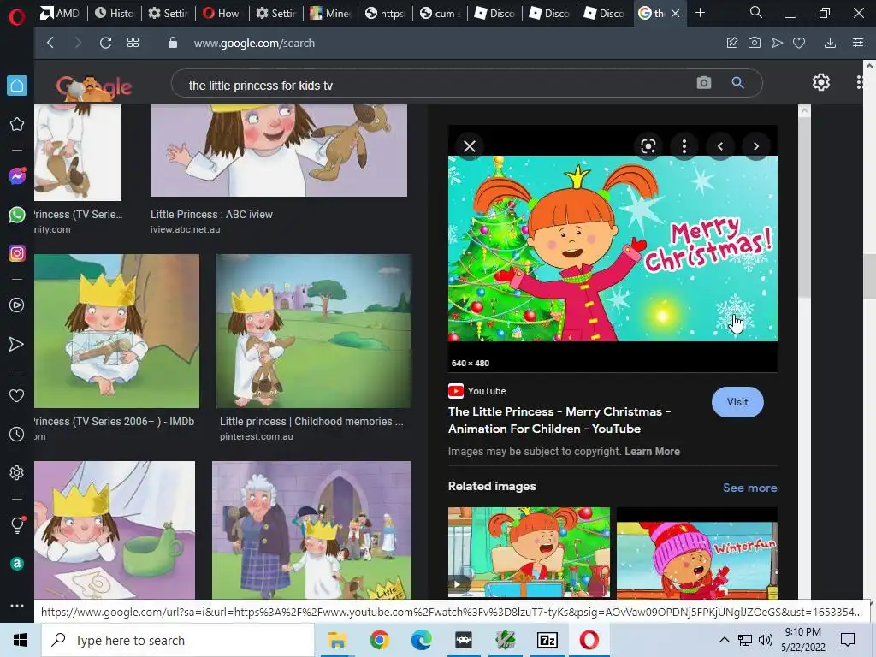
Task: Reload the current page
Action: (105, 43)
